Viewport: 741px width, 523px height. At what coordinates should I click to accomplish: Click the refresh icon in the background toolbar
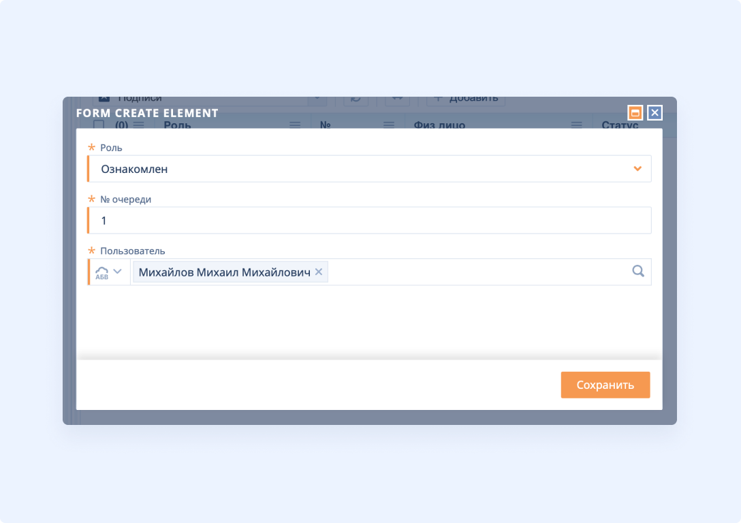[x=355, y=99]
